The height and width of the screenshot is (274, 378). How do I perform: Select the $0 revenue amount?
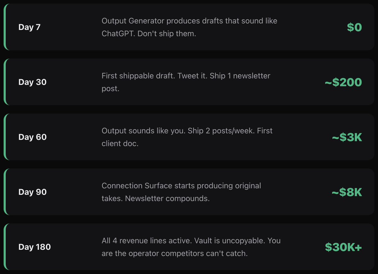click(354, 27)
